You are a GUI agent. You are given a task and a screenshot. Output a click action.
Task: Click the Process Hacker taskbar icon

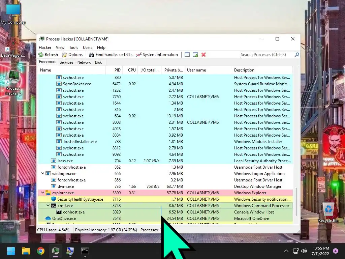[x=56, y=251]
